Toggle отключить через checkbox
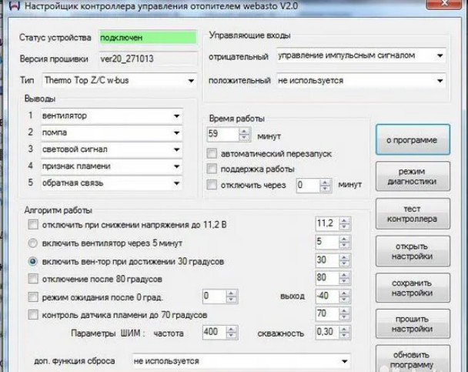 pyautogui.click(x=212, y=185)
